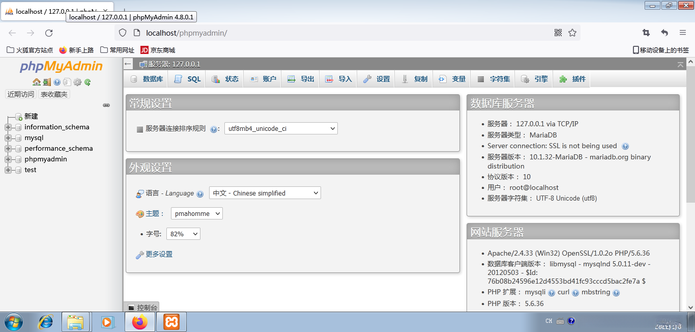Open the 导出 tab
Image resolution: width=695 pixels, height=332 pixels.
[x=301, y=79]
